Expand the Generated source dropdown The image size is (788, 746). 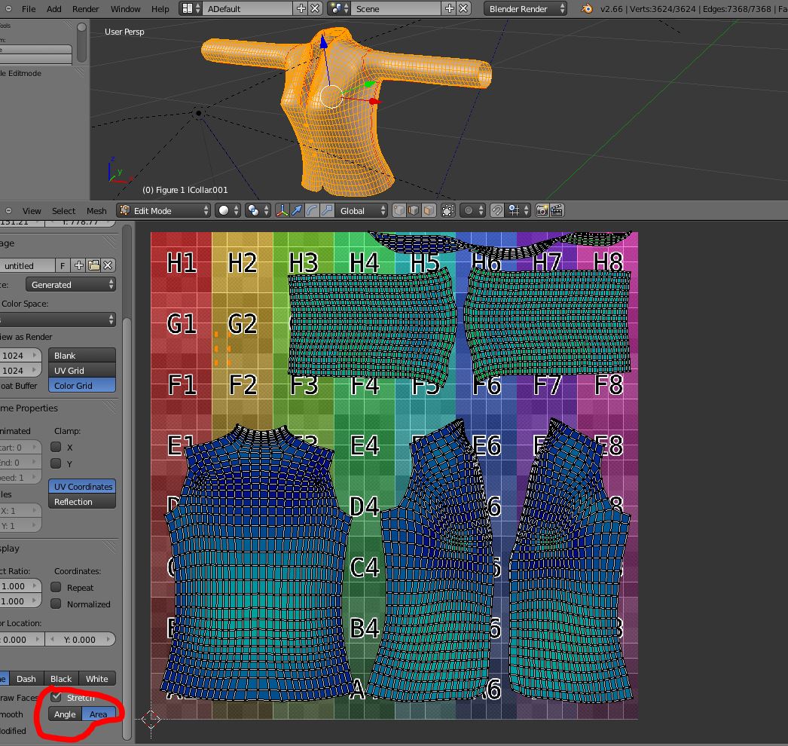pos(72,285)
